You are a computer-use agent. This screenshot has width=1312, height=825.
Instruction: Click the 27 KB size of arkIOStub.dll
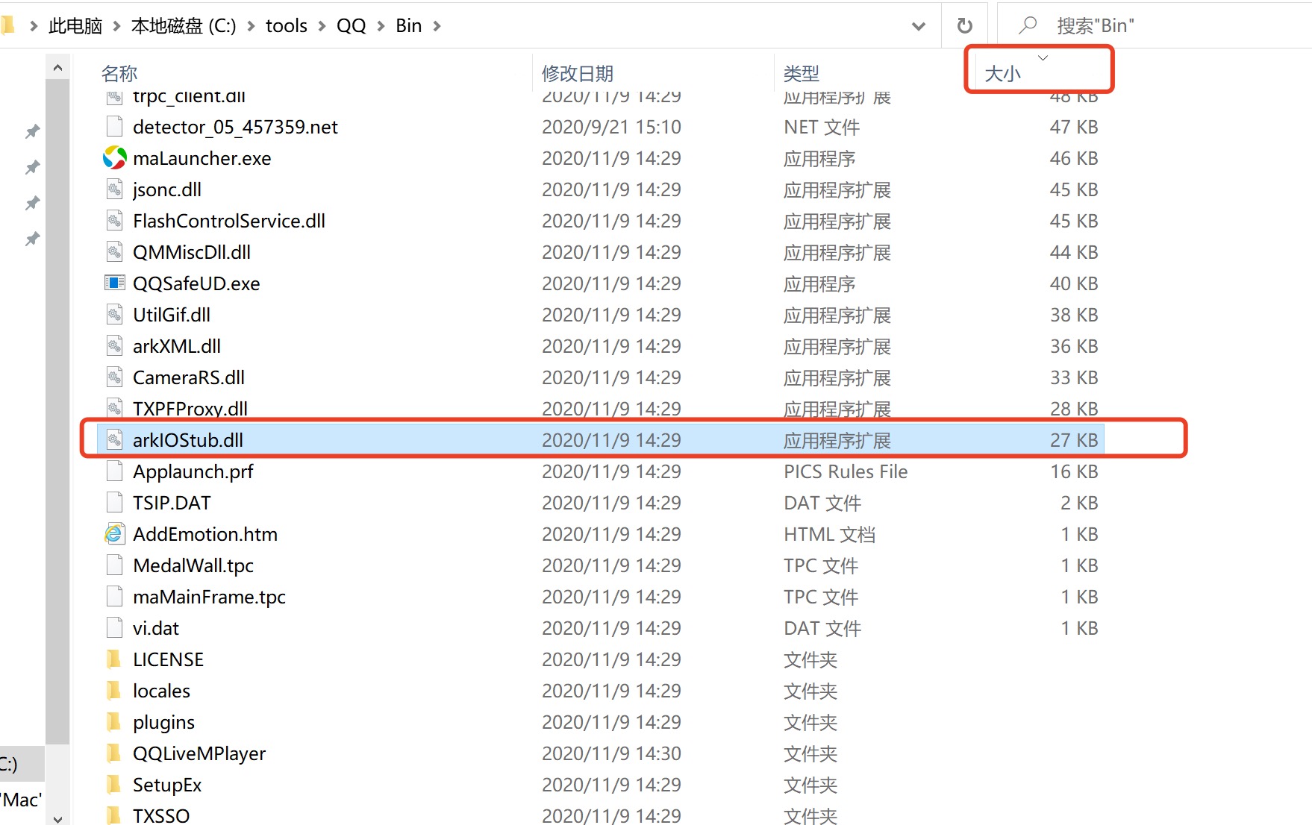point(1074,440)
